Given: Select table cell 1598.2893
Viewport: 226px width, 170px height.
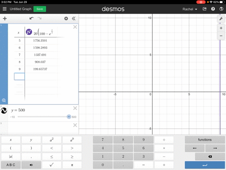Looking at the screenshot, I should click(x=40, y=48).
